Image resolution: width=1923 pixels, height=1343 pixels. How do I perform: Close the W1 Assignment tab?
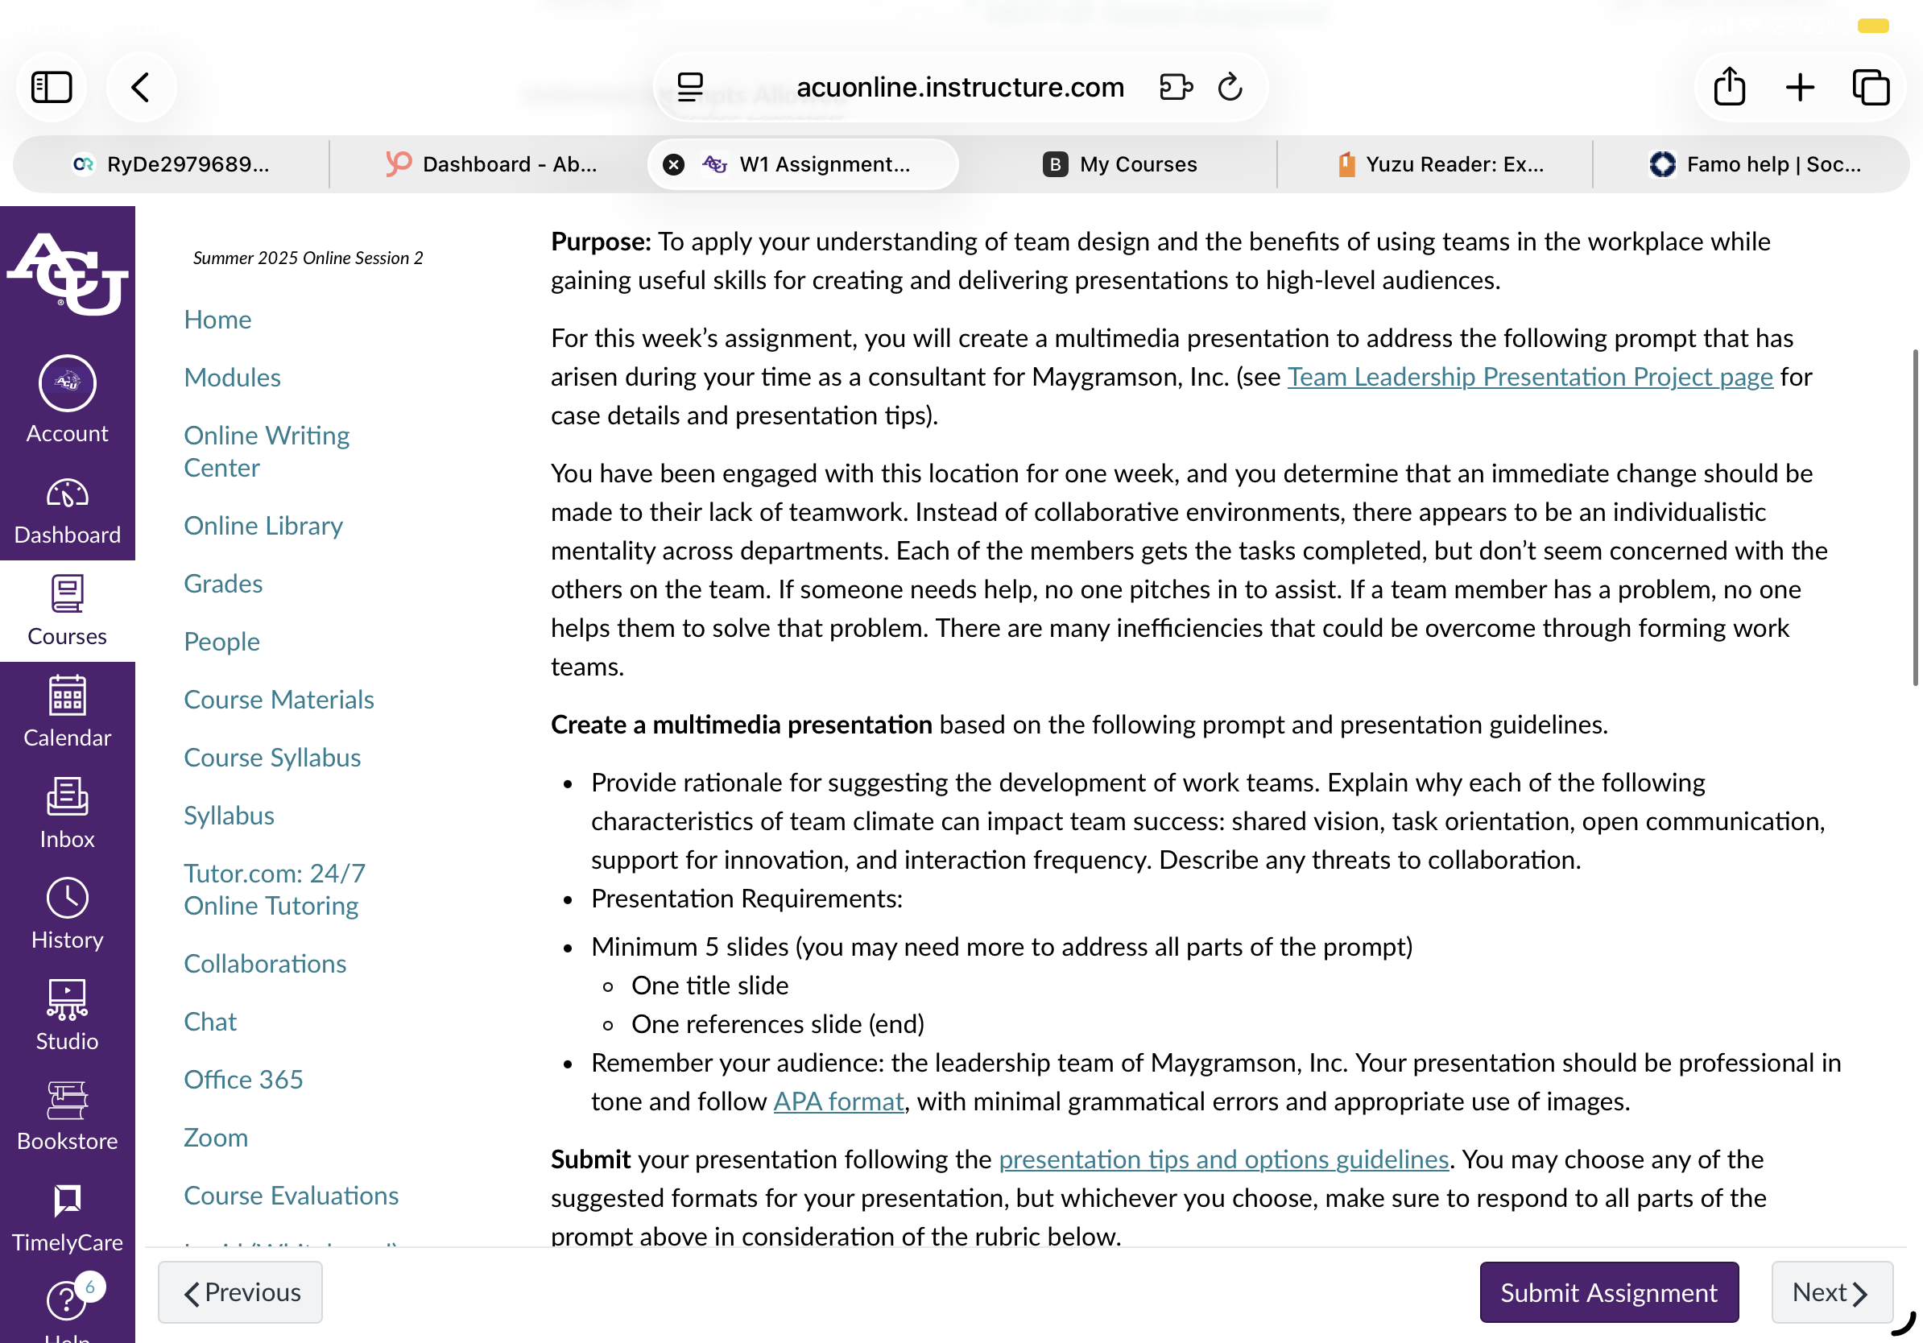[x=673, y=164]
